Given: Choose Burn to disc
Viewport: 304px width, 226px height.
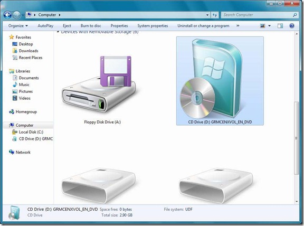Looking at the screenshot, I should click(x=91, y=25).
